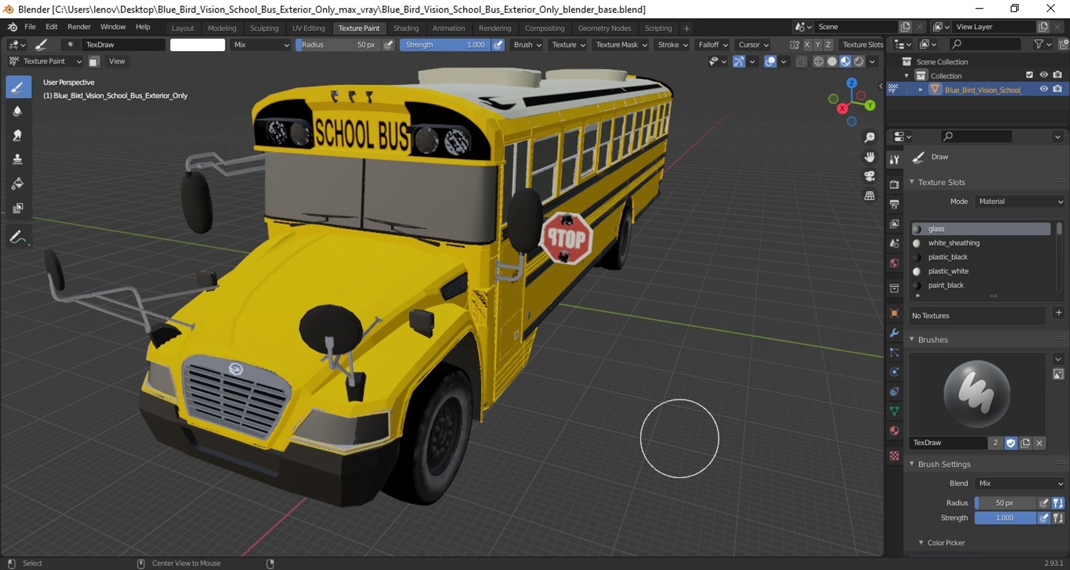
Task: Switch to the UV Editing workspace tab
Action: pos(308,28)
